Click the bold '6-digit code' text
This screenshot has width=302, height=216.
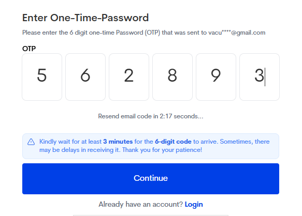[x=173, y=142]
